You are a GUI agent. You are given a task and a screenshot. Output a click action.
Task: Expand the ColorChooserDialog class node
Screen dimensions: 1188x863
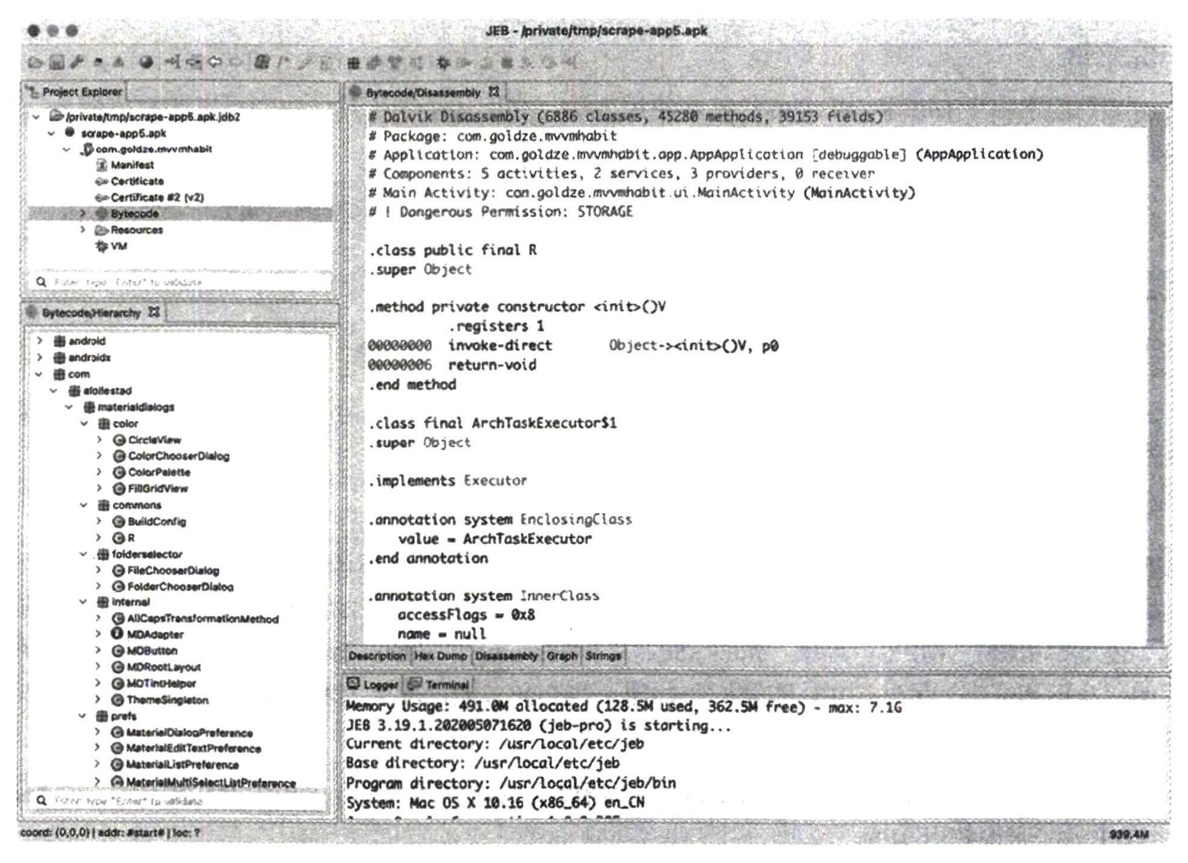[98, 456]
